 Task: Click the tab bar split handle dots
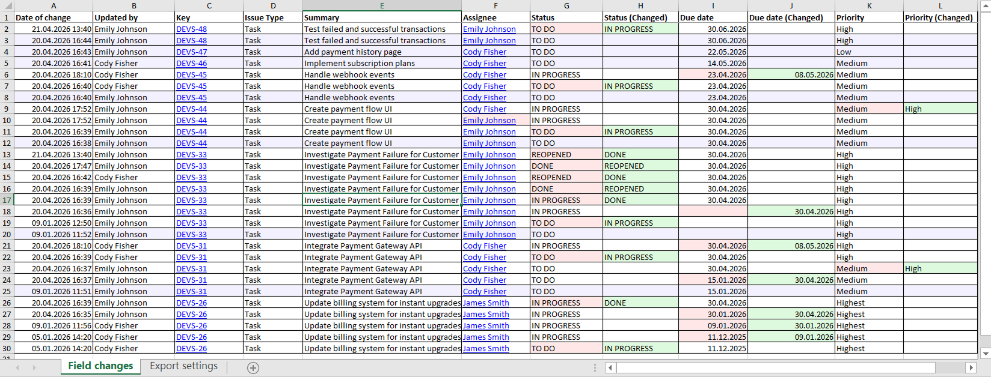tap(595, 367)
